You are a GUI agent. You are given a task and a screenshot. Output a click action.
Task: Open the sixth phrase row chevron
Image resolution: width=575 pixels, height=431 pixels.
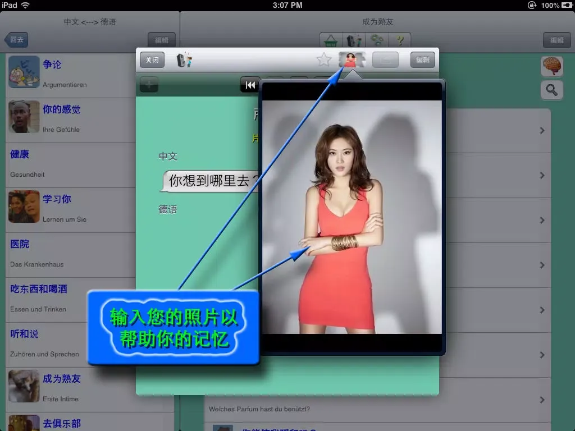542,355
